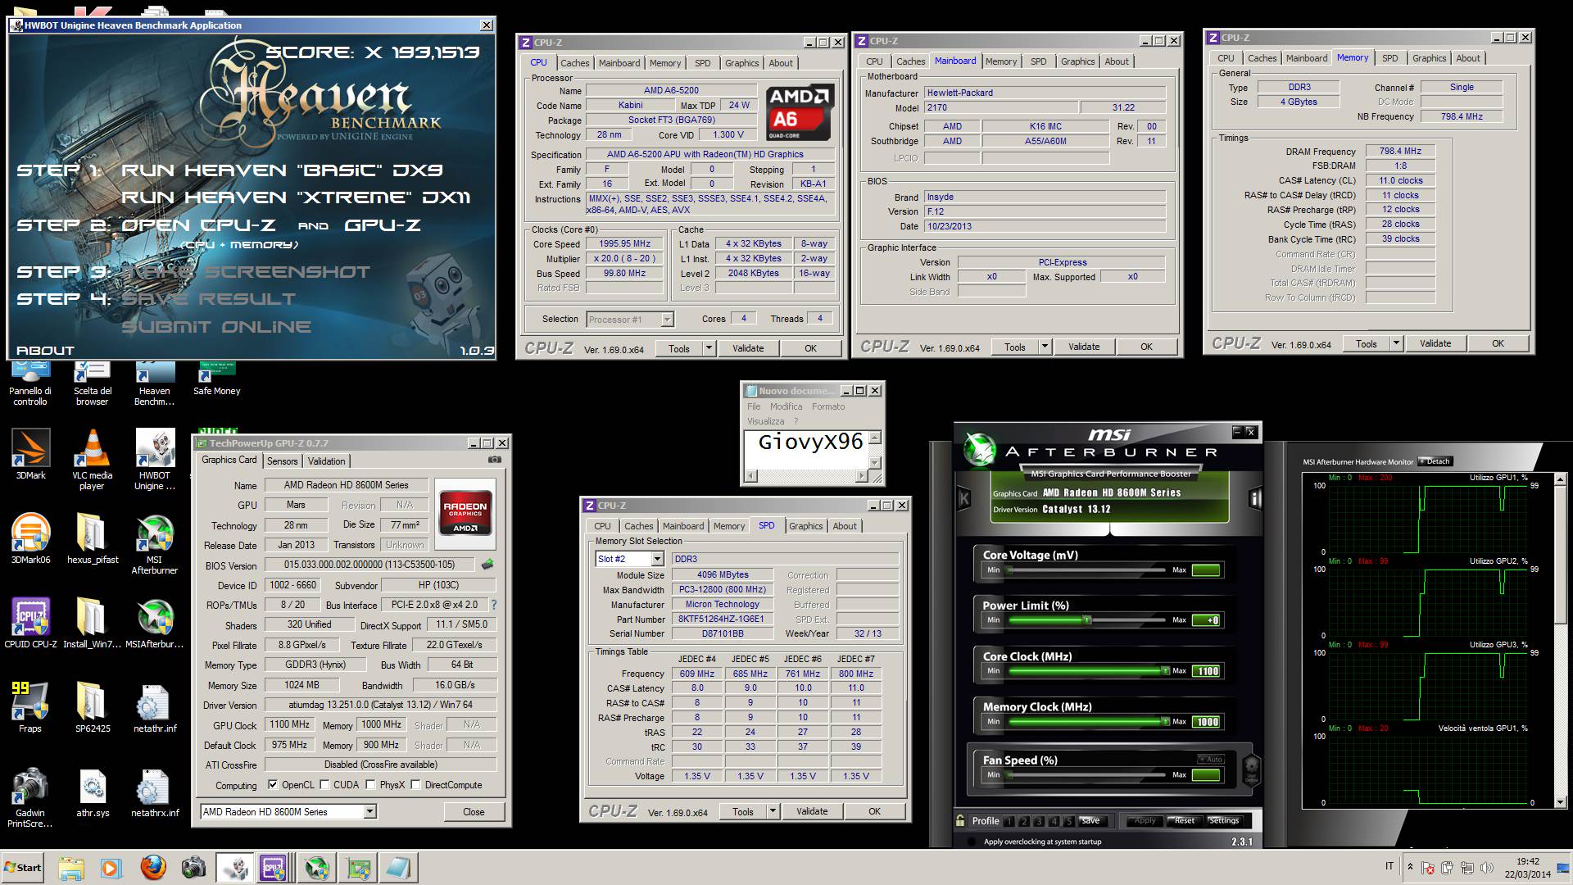Select Afterburner profile slot 5
This screenshot has width=1573, height=885.
pyautogui.click(x=1068, y=821)
